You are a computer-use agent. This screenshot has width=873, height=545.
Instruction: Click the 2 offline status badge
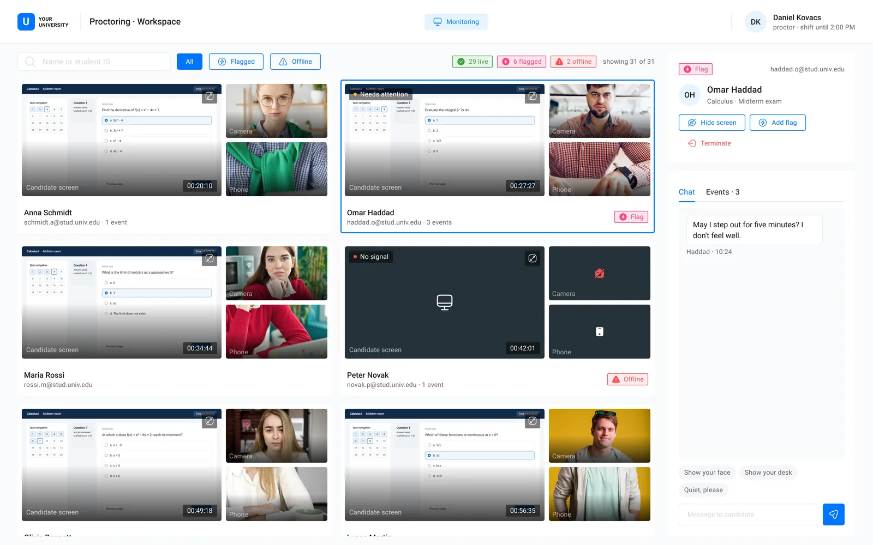pos(573,62)
